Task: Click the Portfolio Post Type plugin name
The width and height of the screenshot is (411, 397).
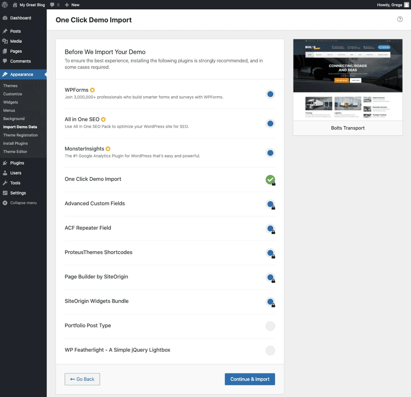Action: (x=88, y=325)
